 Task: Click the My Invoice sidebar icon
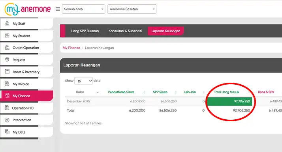(7, 84)
